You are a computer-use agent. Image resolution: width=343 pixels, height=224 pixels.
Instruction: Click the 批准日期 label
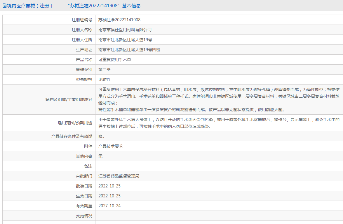[84, 186]
